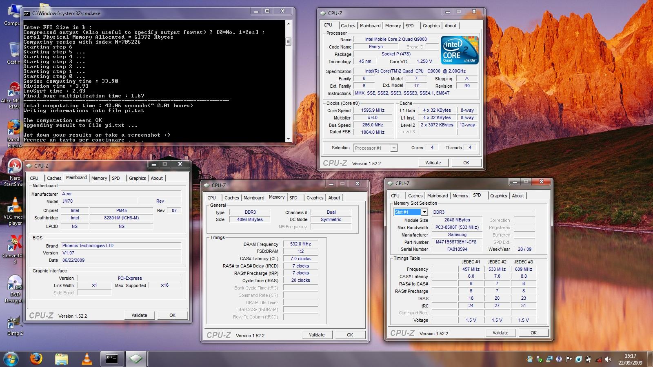
Task: Launch VLC media player desktop shortcut
Action: point(15,211)
